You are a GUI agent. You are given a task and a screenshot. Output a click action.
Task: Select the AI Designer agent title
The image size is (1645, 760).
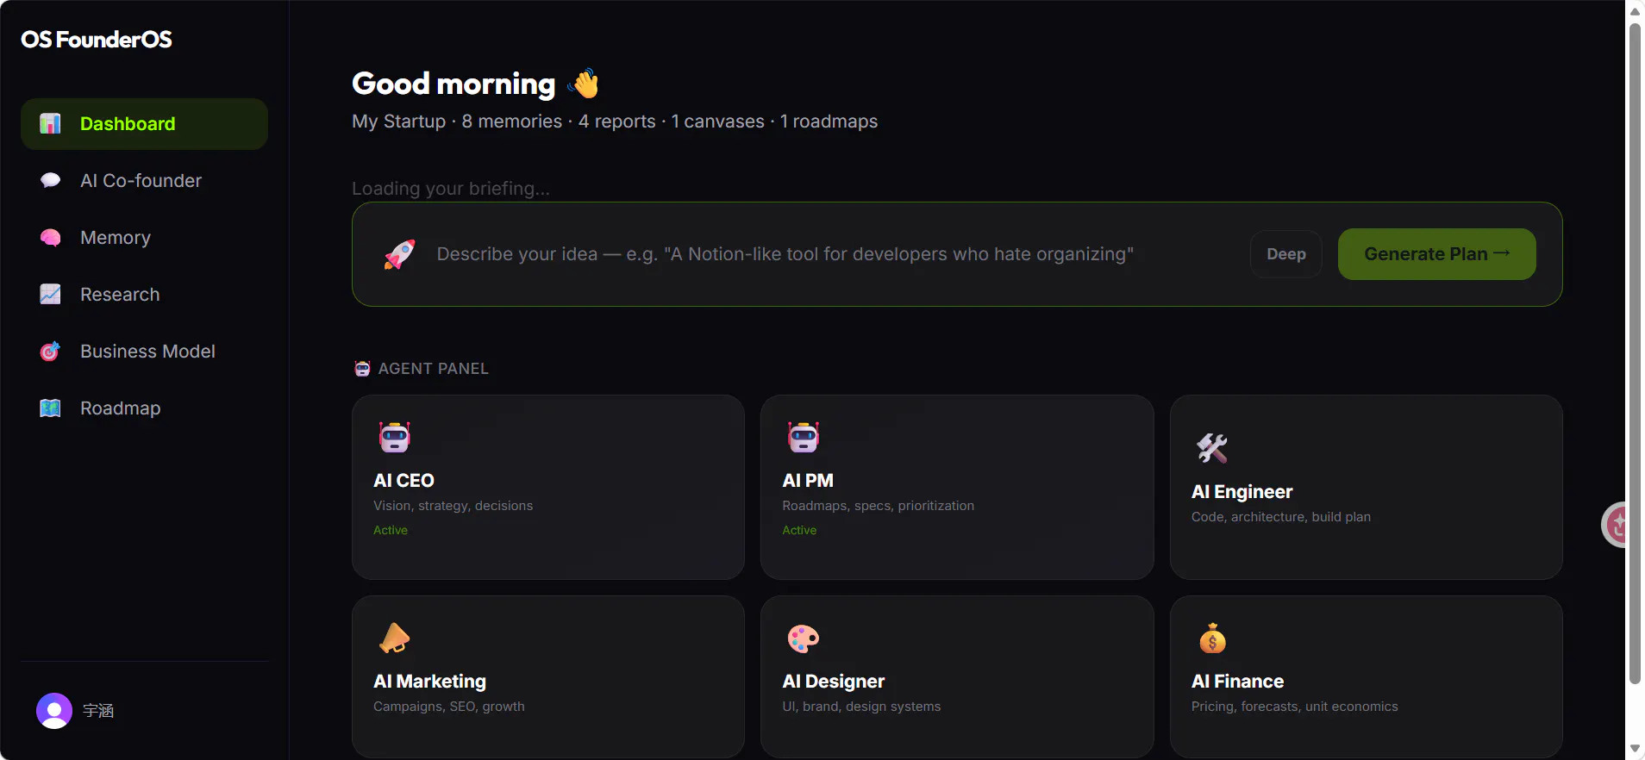833,682
